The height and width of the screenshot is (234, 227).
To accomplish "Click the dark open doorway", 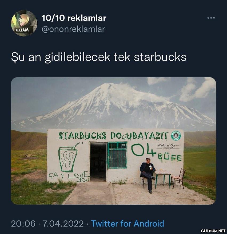I will click(98, 162).
